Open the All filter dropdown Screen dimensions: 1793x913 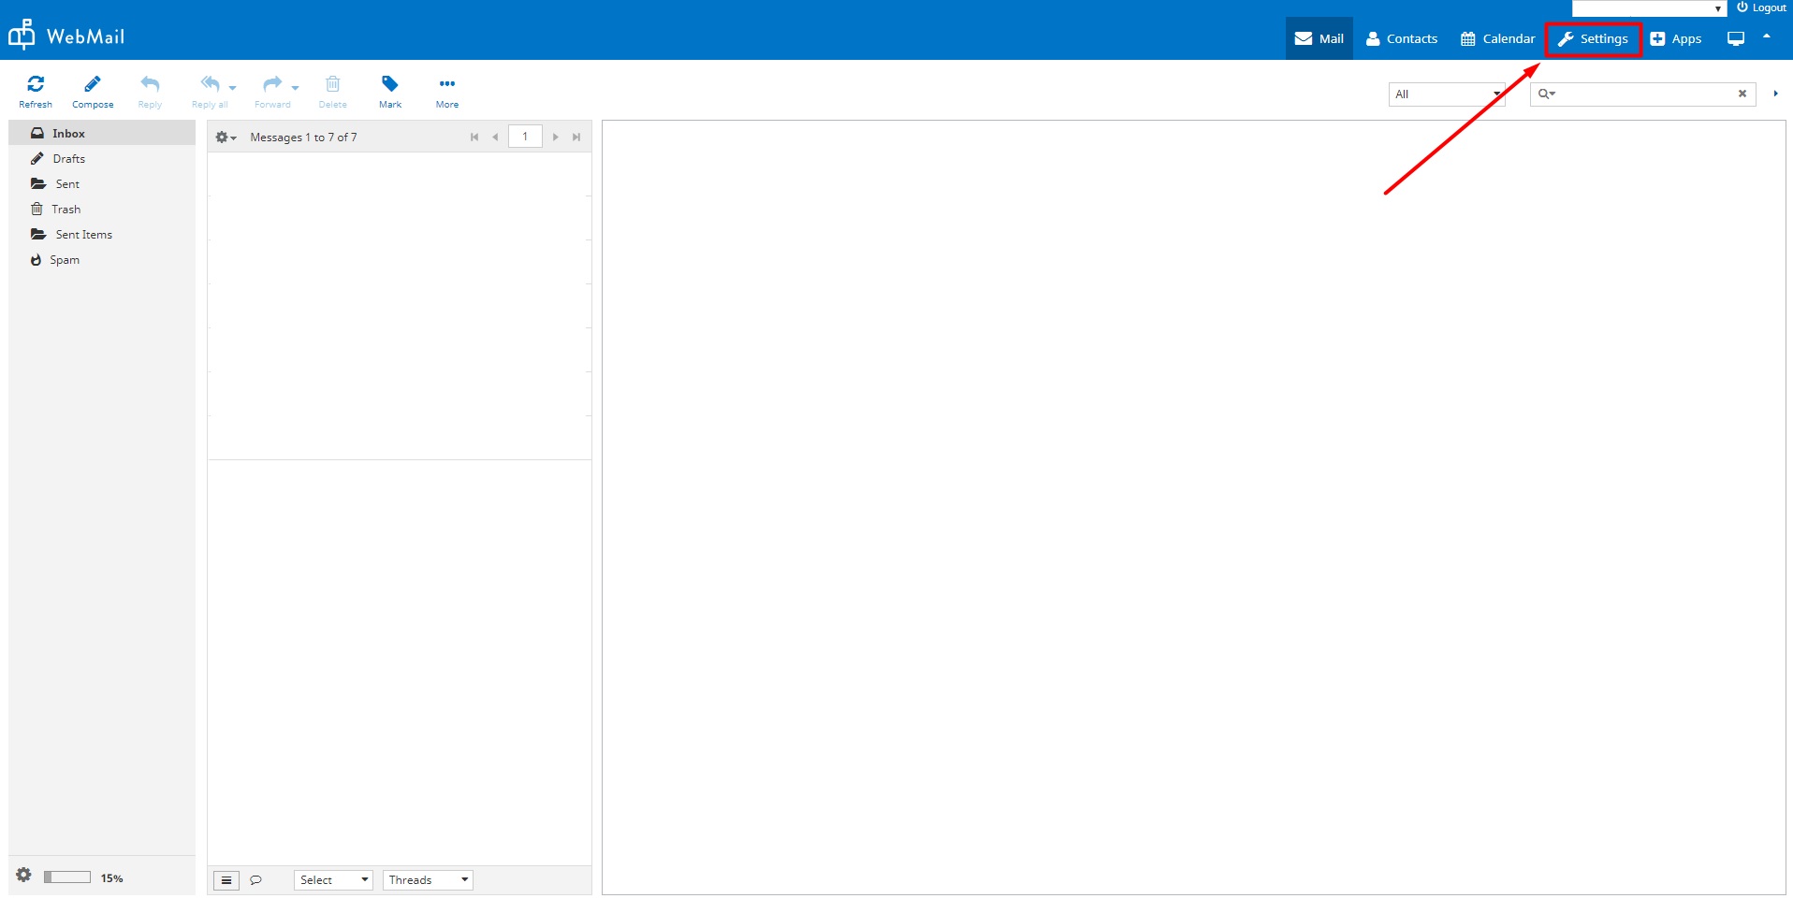1446,94
